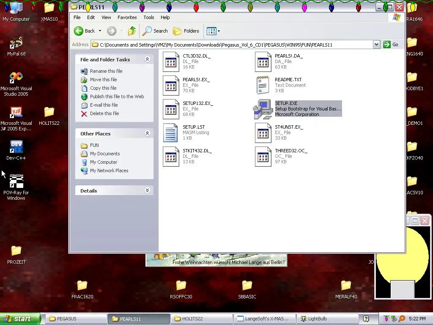Click the Up folder toolbar icon
Image resolution: width=433 pixels, height=325 pixels.
click(x=132, y=31)
